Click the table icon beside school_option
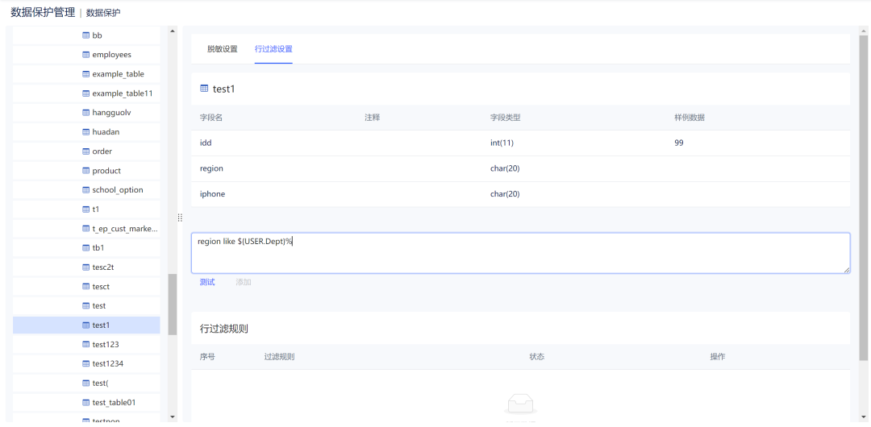This screenshot has height=427, width=871. tap(85, 190)
